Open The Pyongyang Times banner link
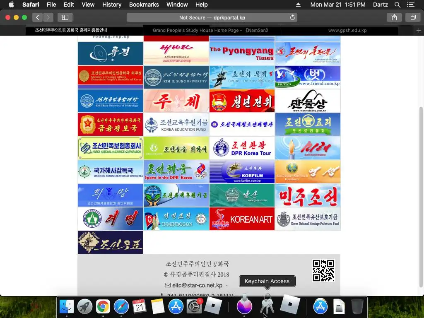Image resolution: width=424 pixels, height=318 pixels. 242,53
